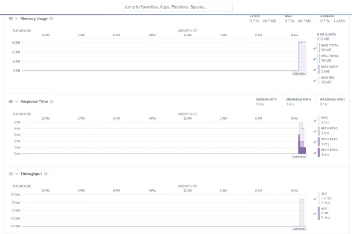352x234 pixels.
Task: Toggle the Max RSS memory series
Action: (315, 80)
